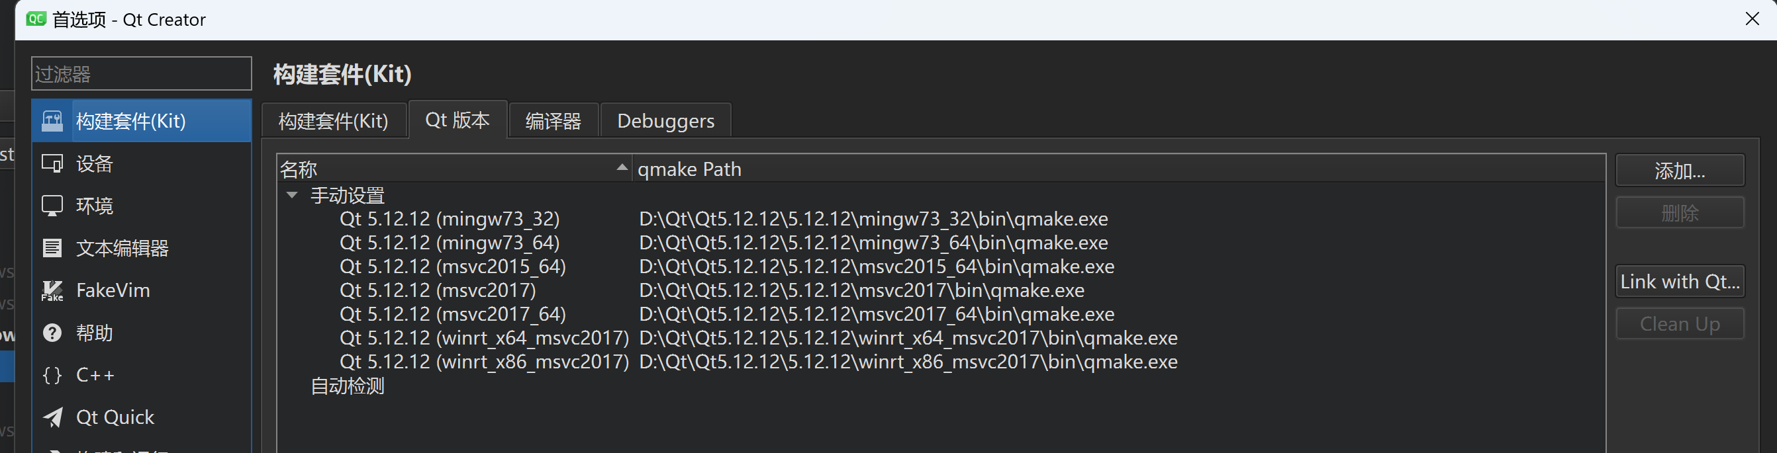Select Qt 5.12.12 (mingw73_64) version
The height and width of the screenshot is (453, 1777).
(450, 243)
